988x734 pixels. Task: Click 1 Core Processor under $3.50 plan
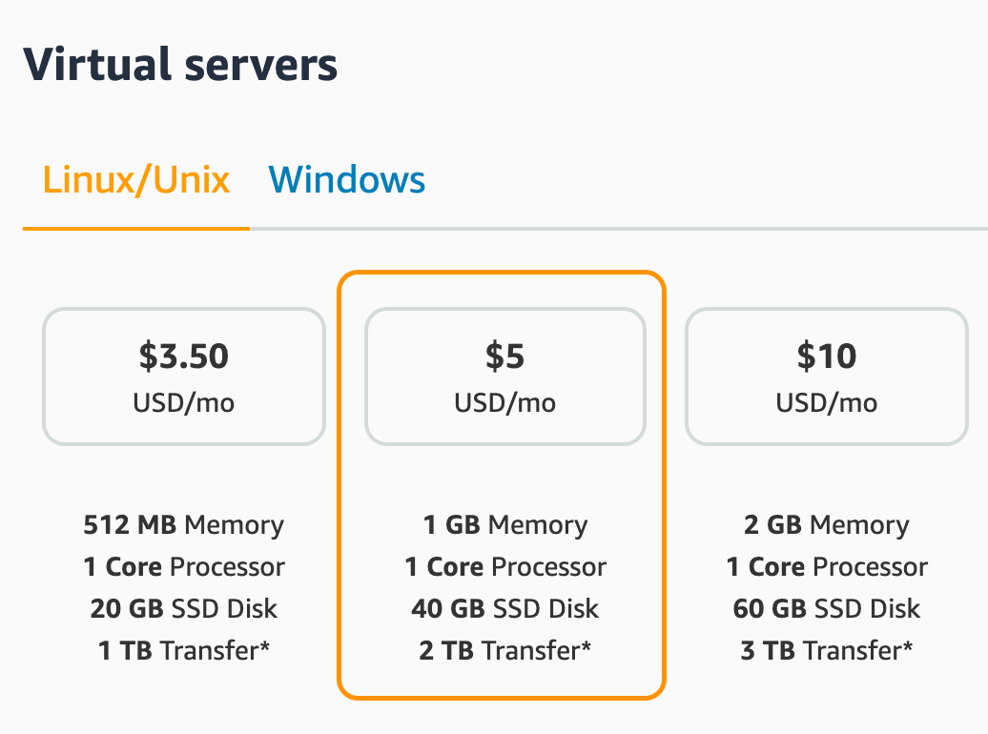pos(184,567)
